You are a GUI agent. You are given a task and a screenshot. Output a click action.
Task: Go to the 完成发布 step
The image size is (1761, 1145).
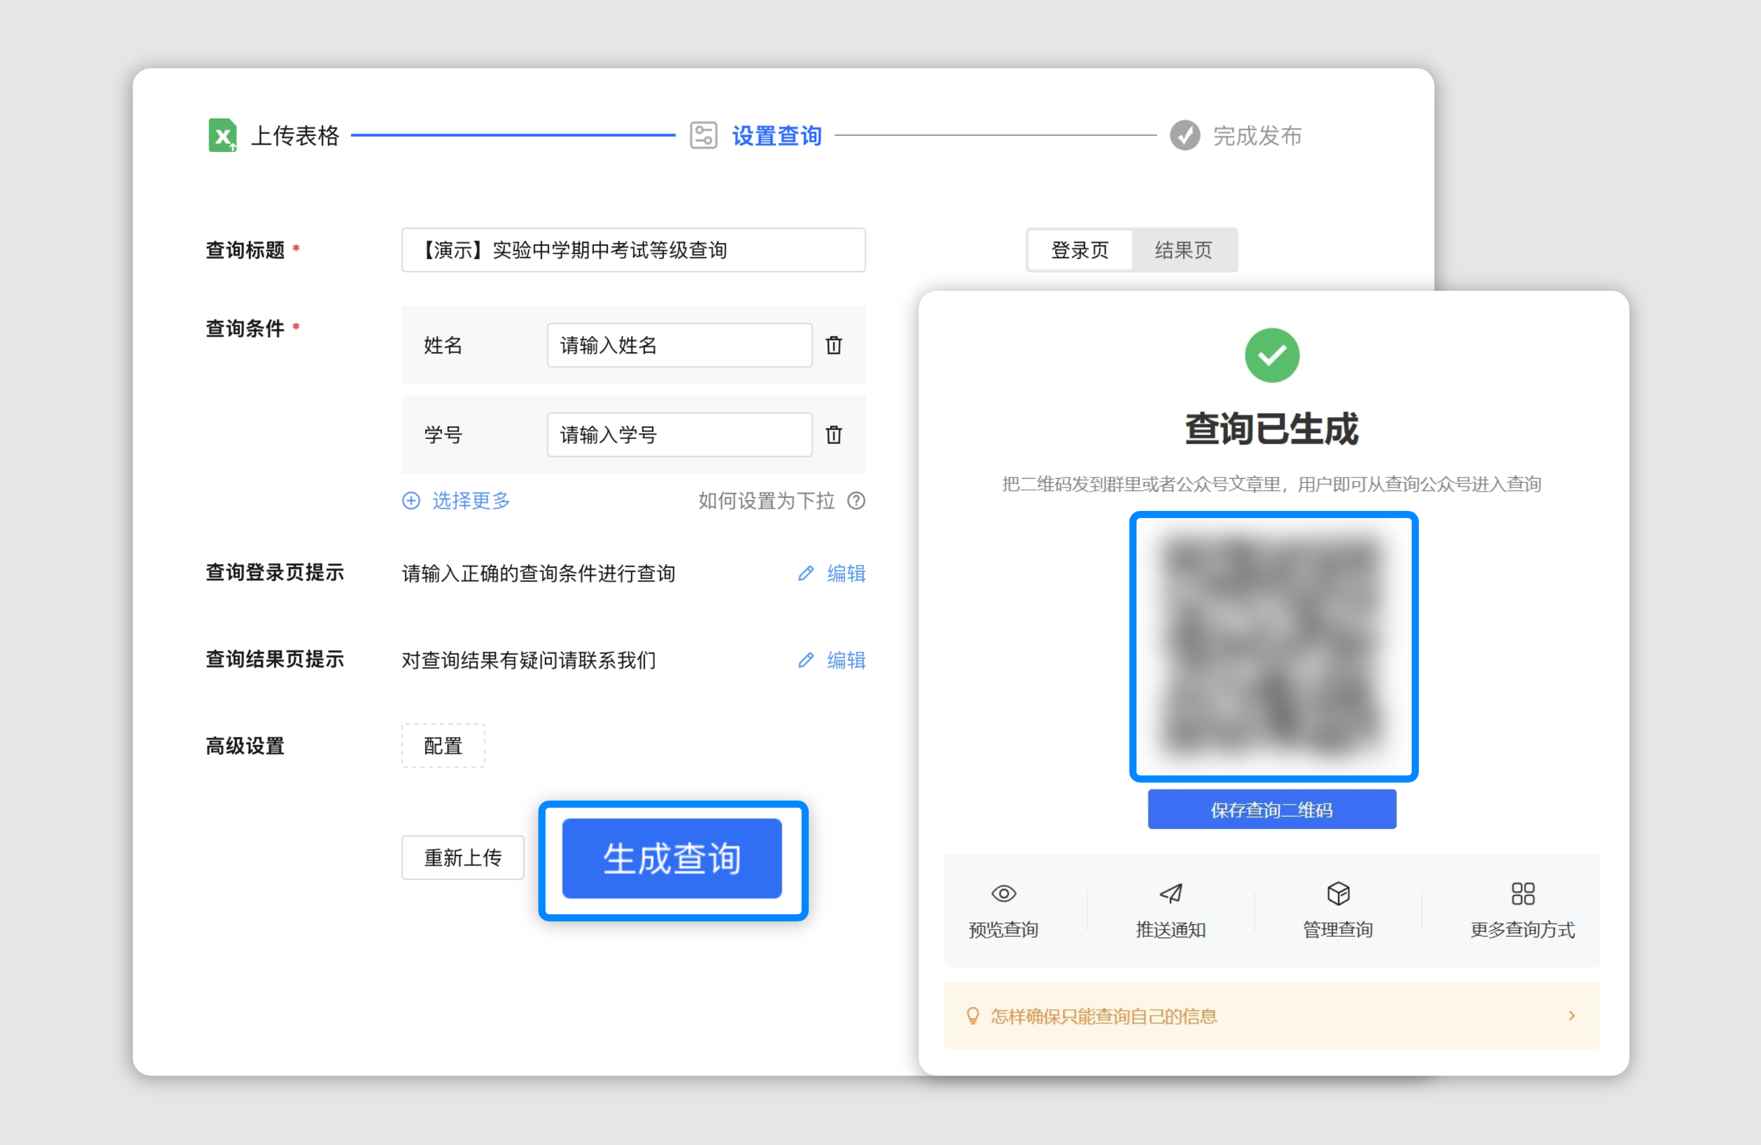[x=1256, y=135]
